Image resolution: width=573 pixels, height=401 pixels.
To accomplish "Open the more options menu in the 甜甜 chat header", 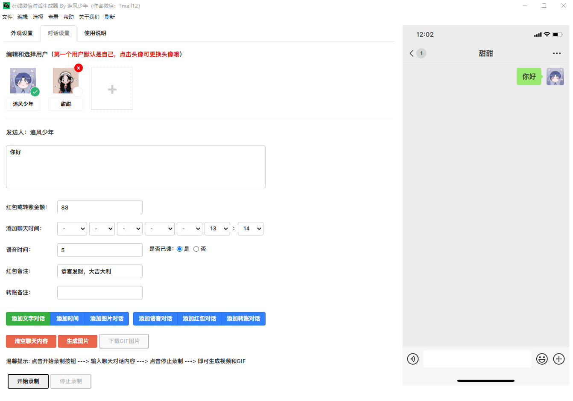I will coord(557,53).
